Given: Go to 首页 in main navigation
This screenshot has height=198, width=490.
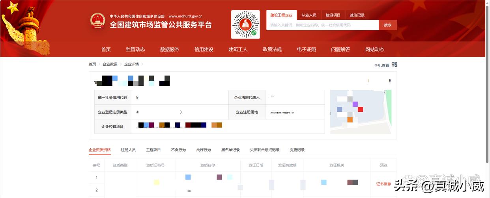Looking at the screenshot, I should coord(106,49).
